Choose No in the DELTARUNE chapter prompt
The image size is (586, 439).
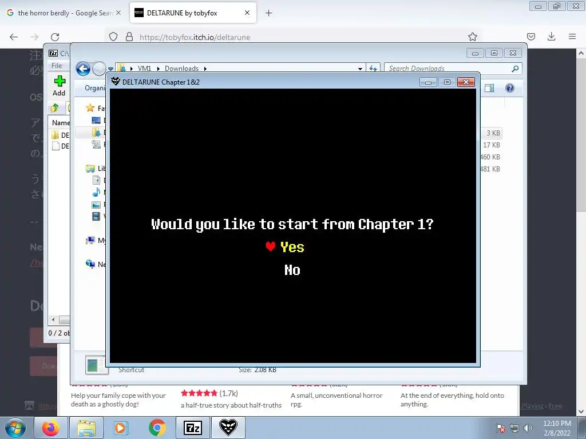[x=292, y=270]
